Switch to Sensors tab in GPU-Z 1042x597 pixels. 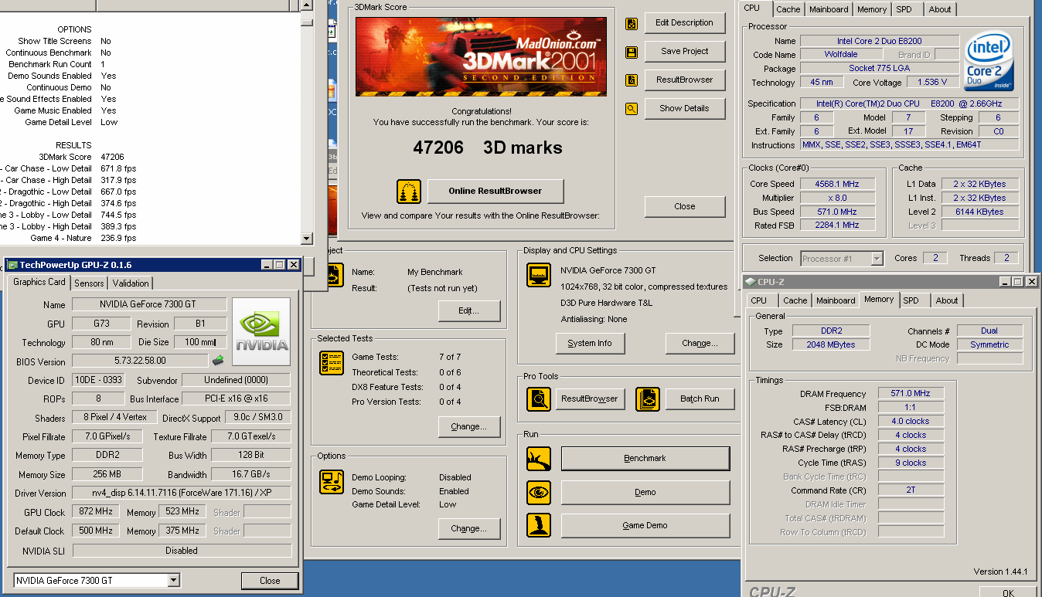click(89, 283)
